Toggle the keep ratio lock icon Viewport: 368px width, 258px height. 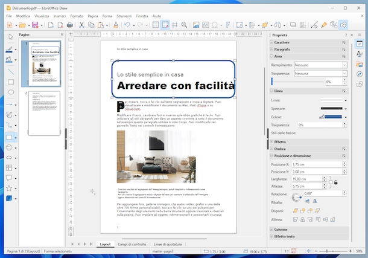[x=335, y=182]
